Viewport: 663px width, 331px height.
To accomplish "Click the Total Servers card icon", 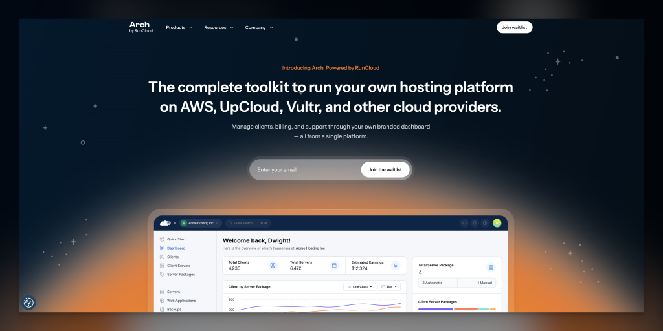I will tap(334, 265).
